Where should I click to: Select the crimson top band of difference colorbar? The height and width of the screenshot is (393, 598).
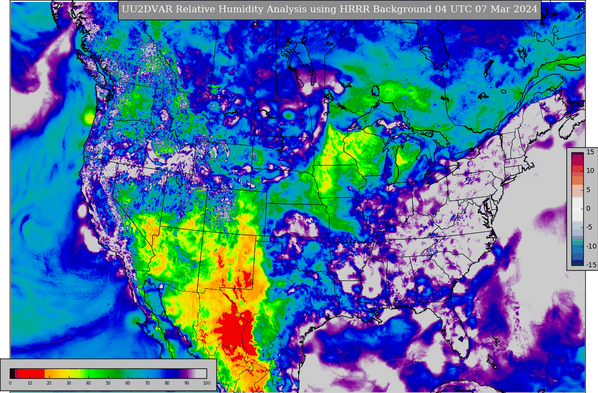[577, 160]
